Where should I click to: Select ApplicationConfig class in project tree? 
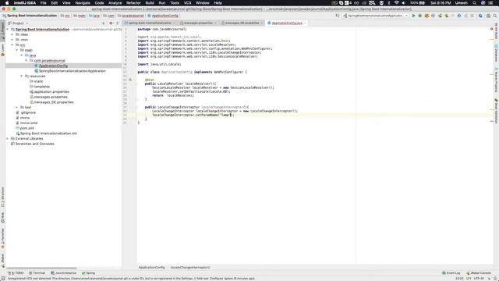(53, 66)
